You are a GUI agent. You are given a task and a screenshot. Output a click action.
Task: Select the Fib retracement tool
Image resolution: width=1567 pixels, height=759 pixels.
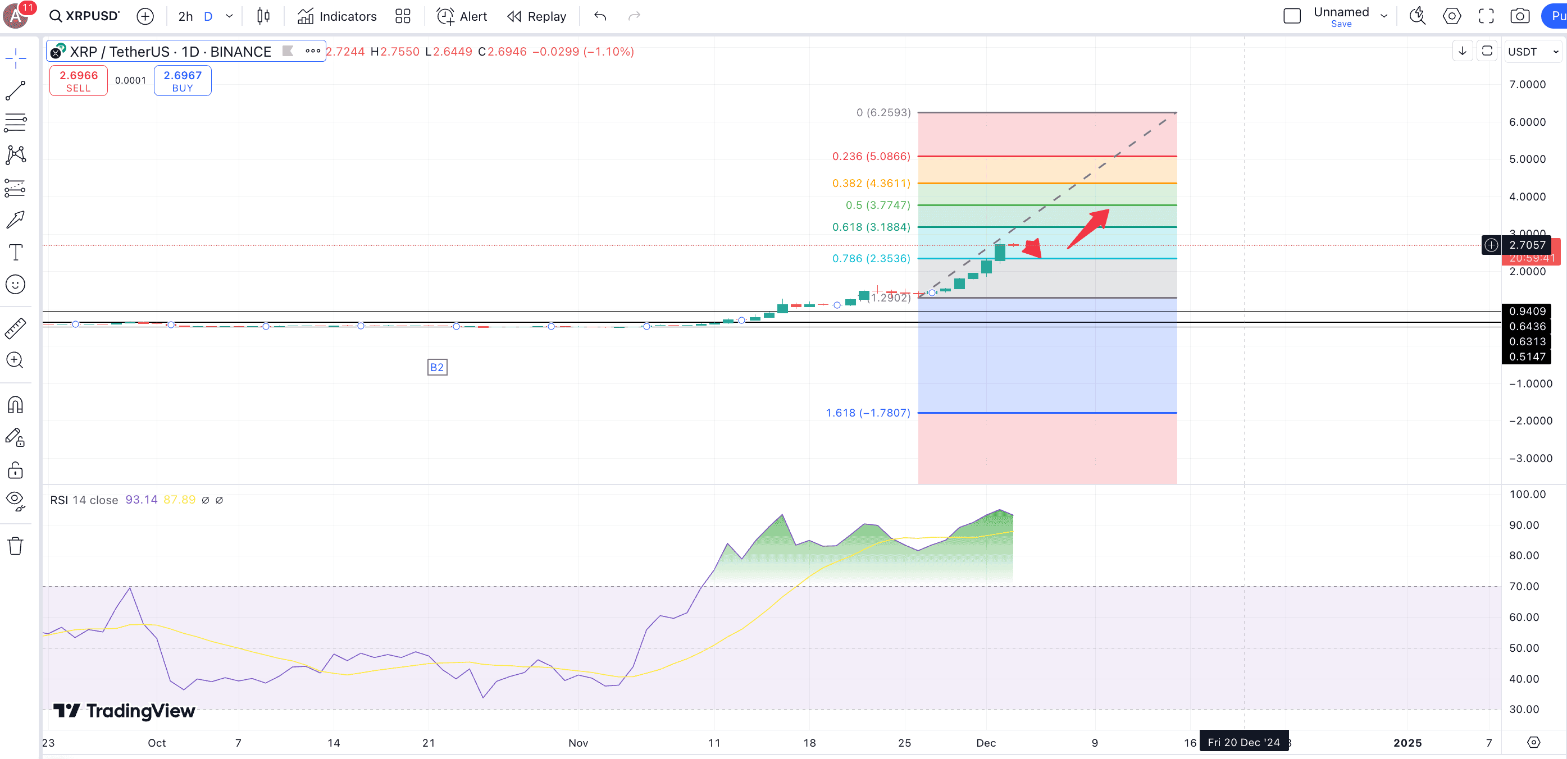coord(15,124)
